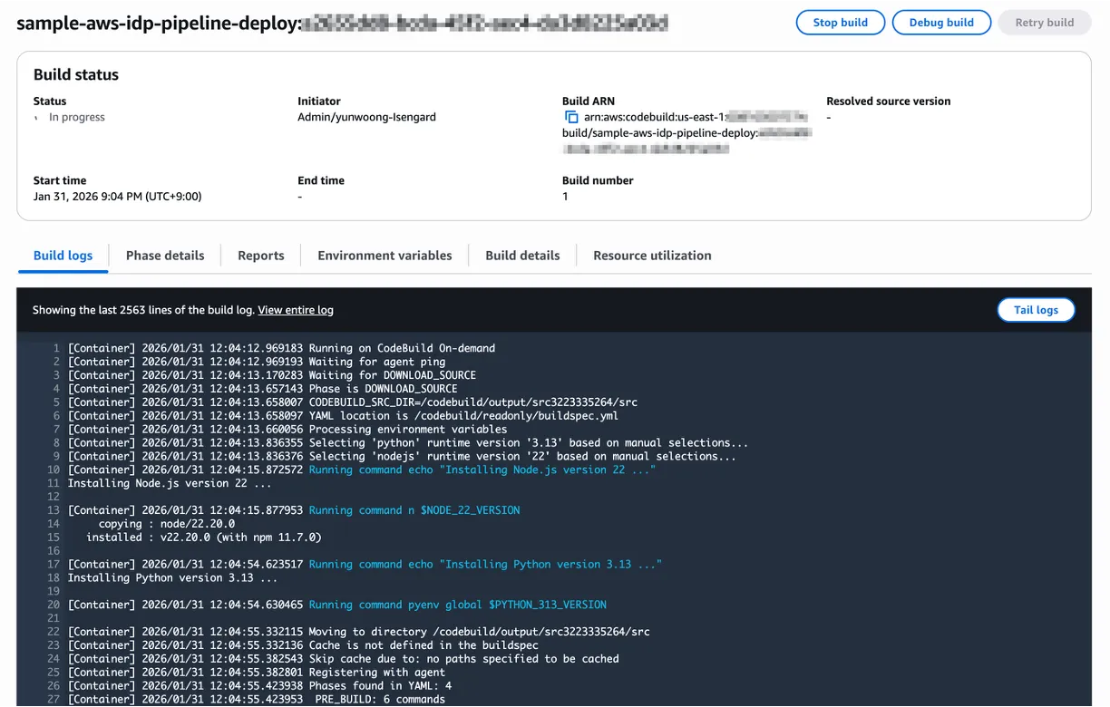
Task: Select the Admin/yunwoong-Isengard initiator value
Action: [x=366, y=117]
